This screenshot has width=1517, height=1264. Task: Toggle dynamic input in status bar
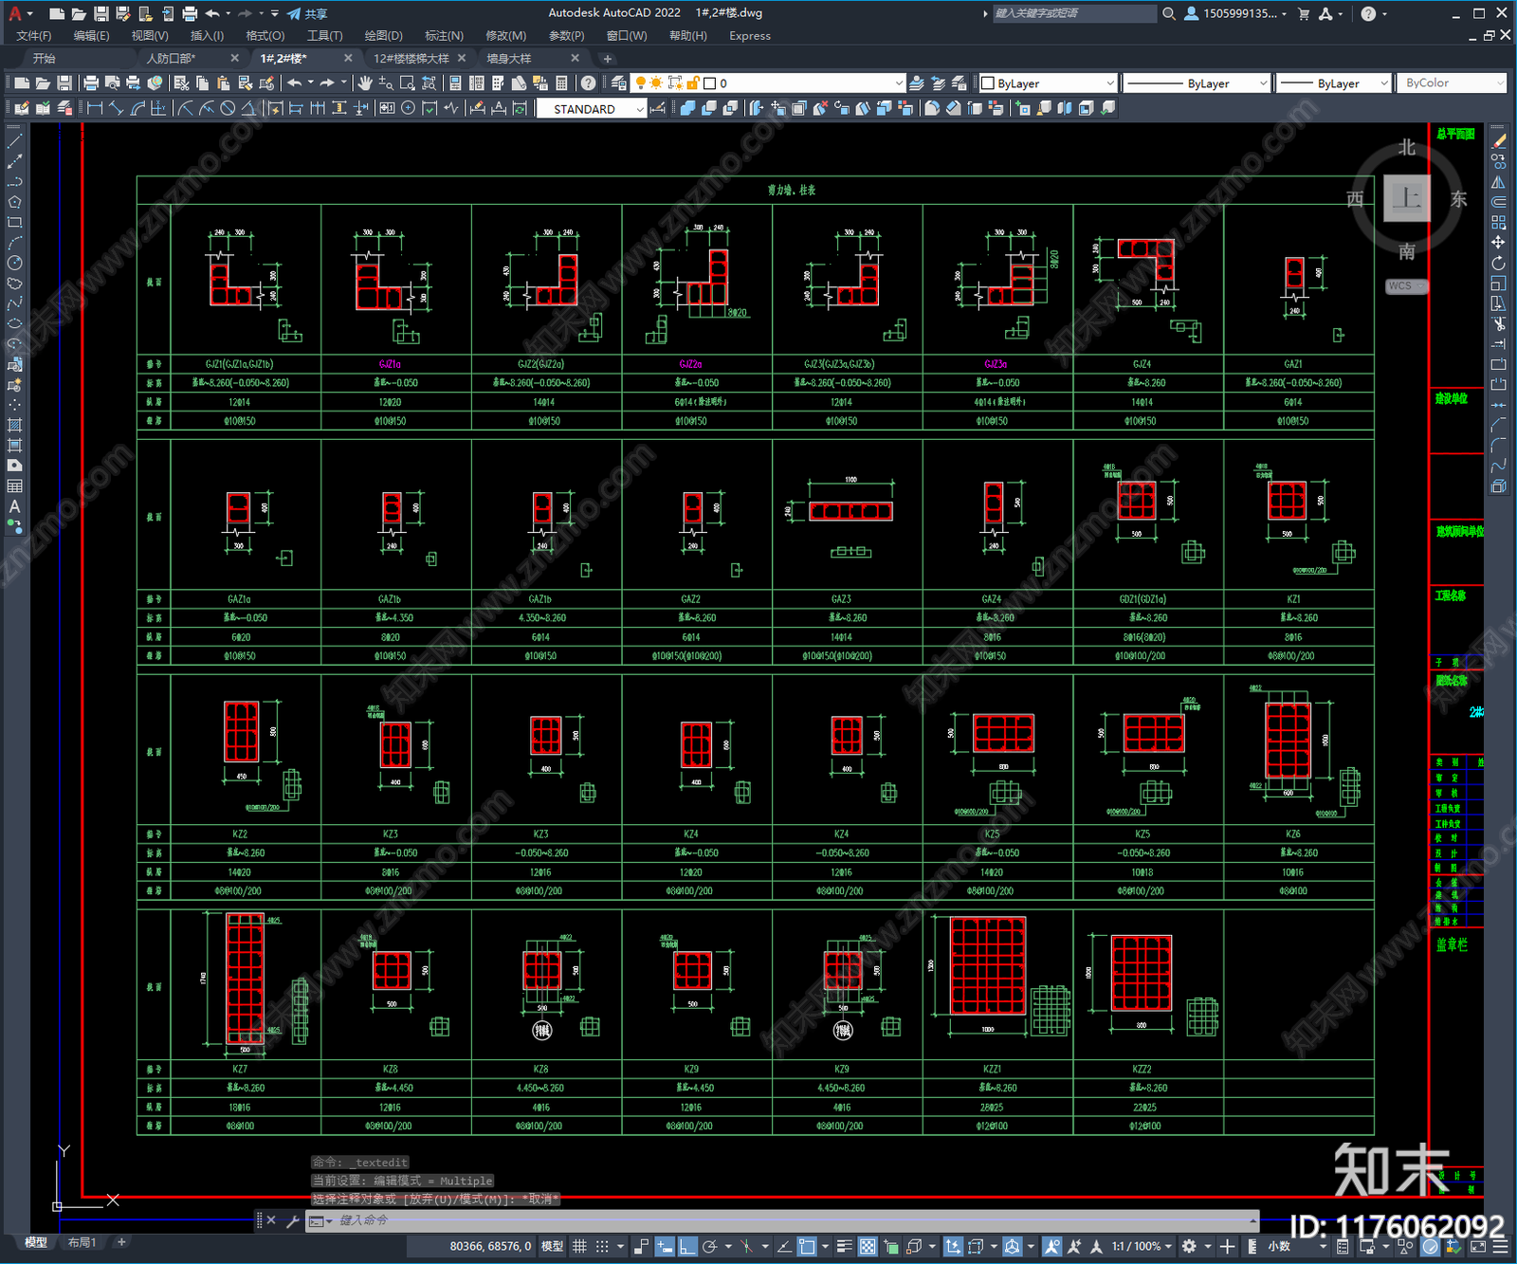tap(665, 1246)
